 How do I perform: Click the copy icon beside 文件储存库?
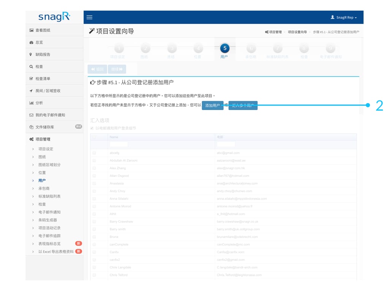tap(31, 127)
